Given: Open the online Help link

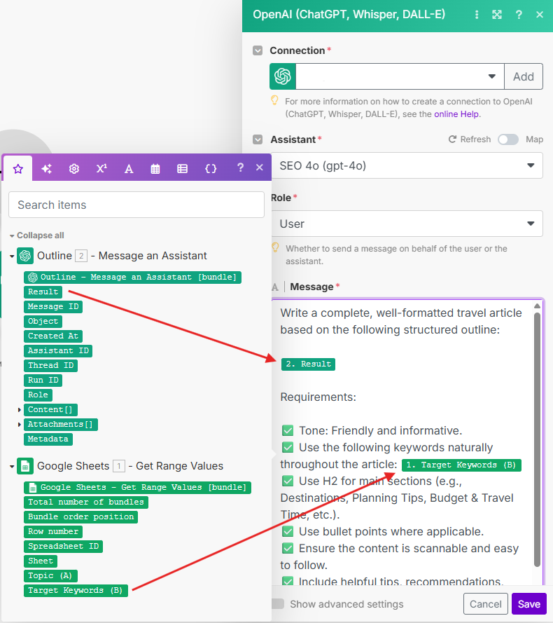Looking at the screenshot, I should point(456,114).
